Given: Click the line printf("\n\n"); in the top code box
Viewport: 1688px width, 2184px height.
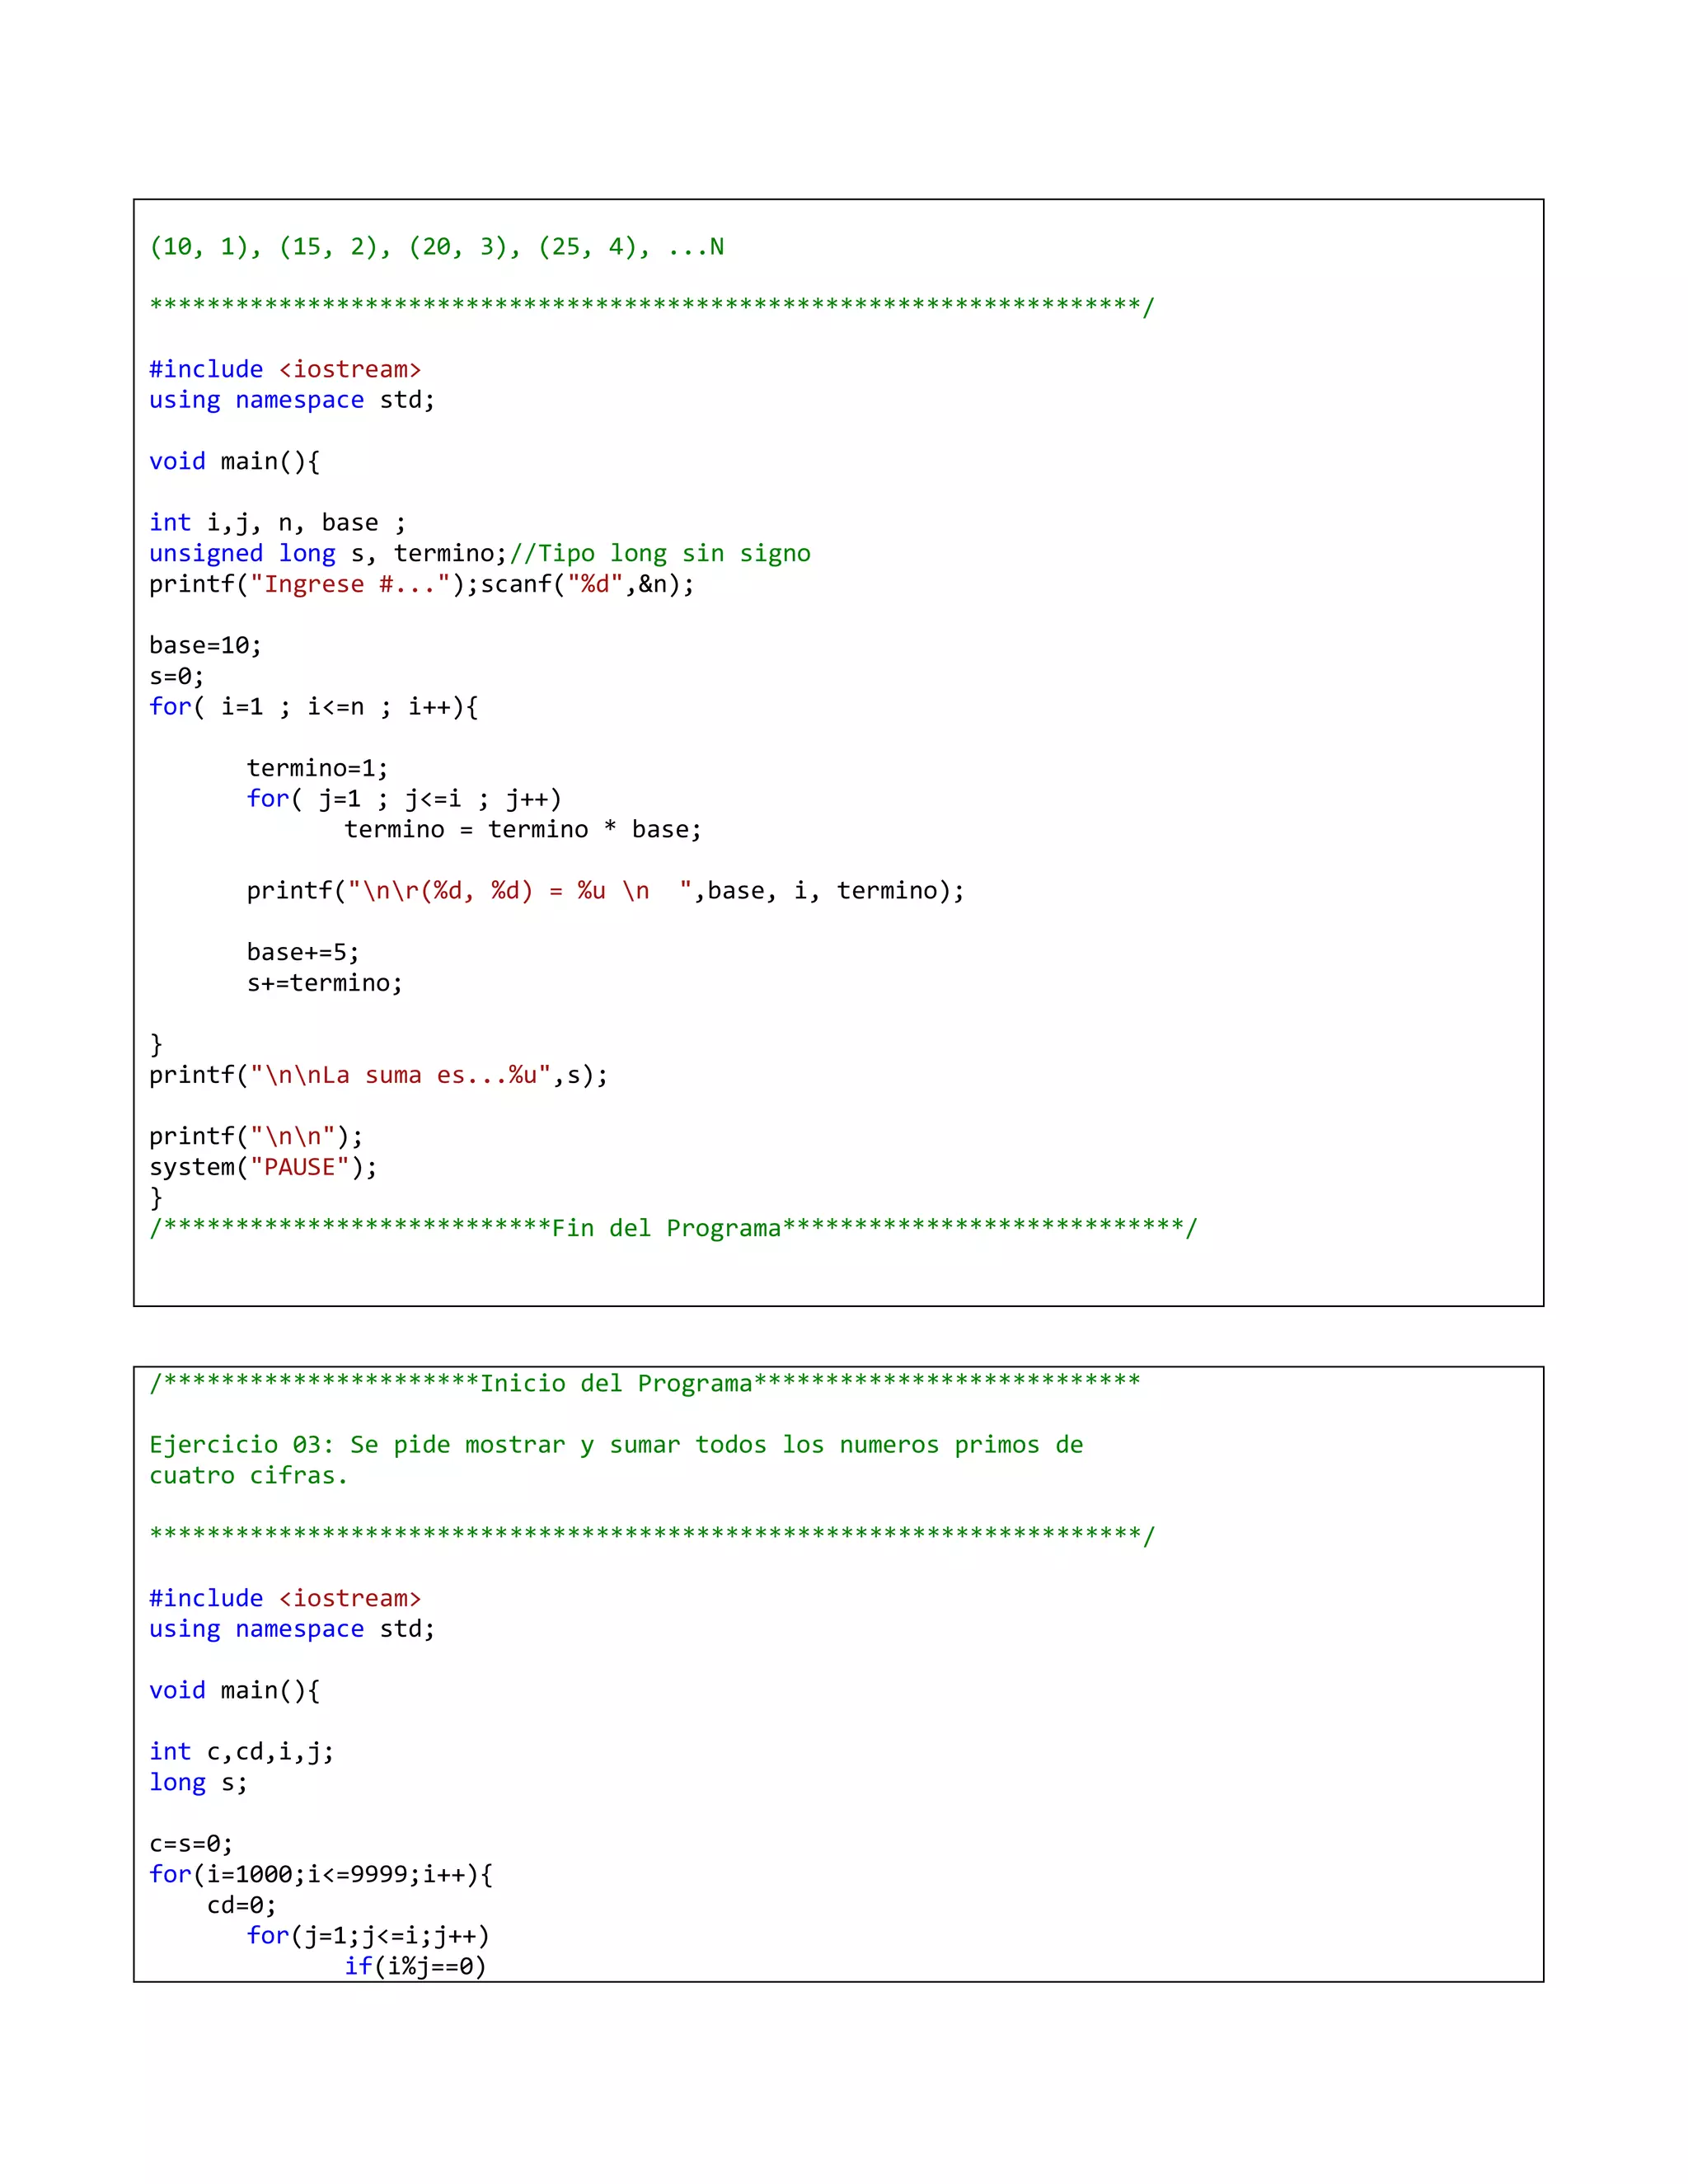Looking at the screenshot, I should point(256,1136).
